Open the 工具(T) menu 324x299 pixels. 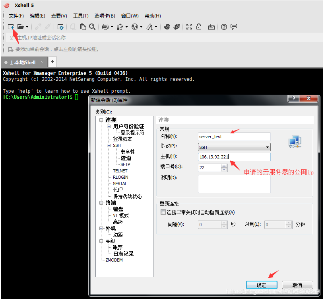coord(81,16)
